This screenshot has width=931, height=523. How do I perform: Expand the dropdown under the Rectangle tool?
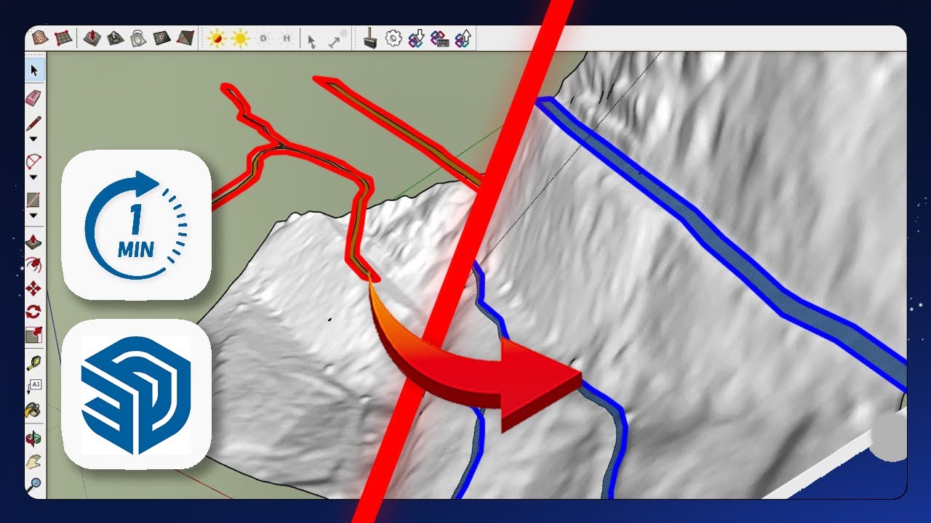[x=33, y=215]
